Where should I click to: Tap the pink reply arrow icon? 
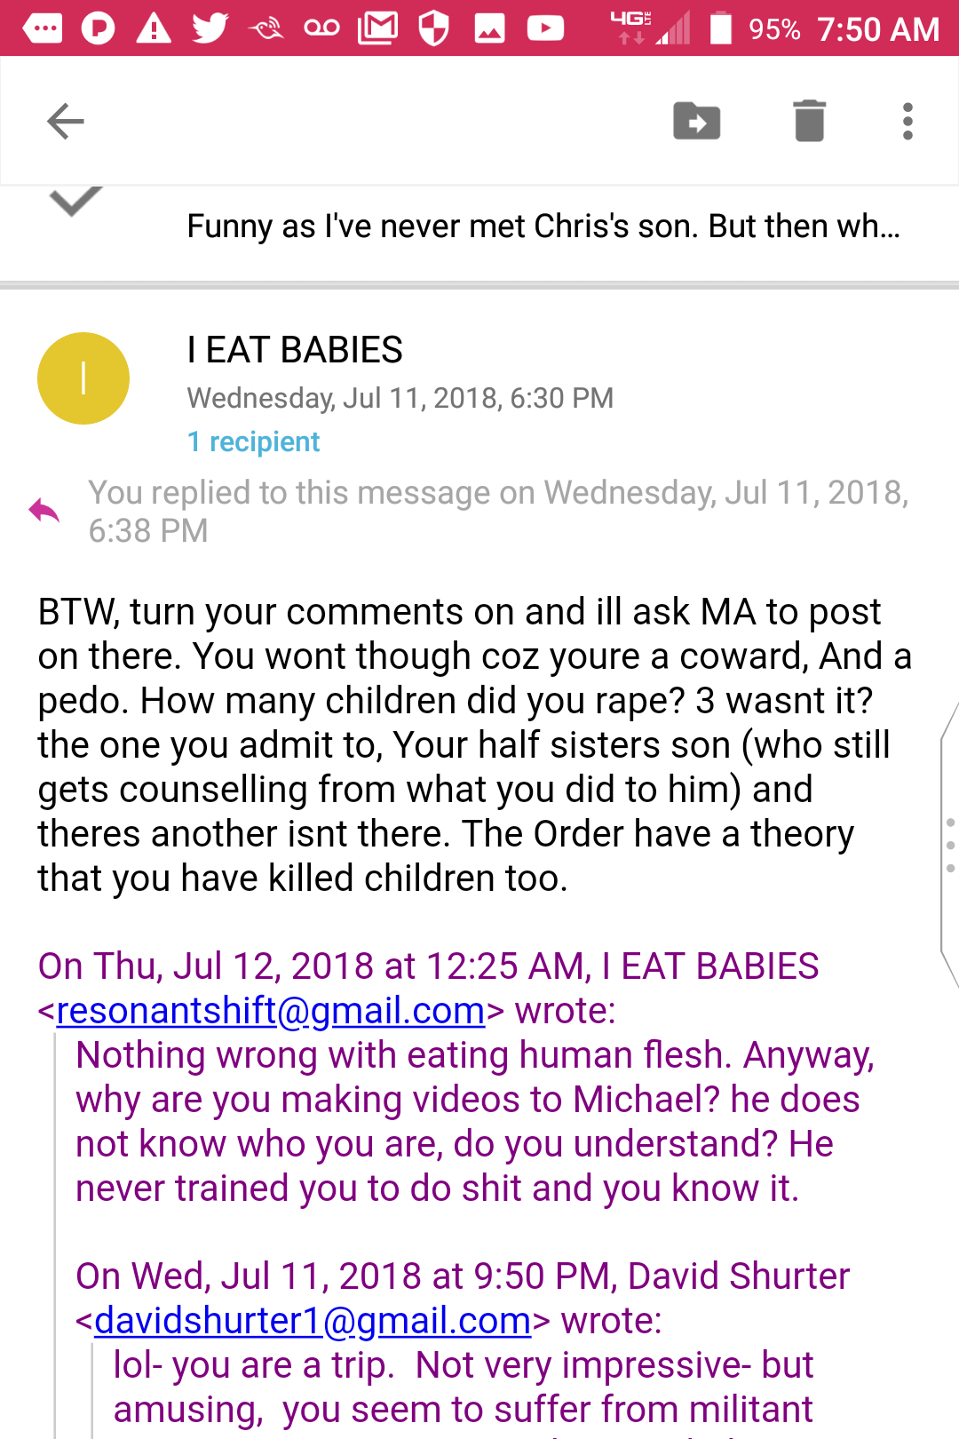(x=44, y=511)
